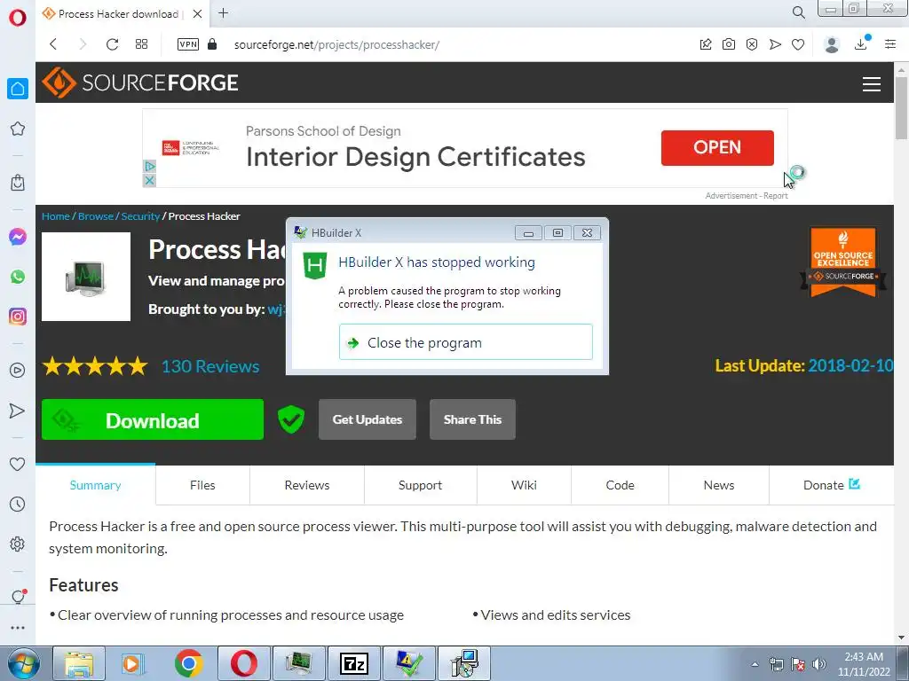Click the address bar URL field
The height and width of the screenshot is (681, 909).
pos(336,44)
